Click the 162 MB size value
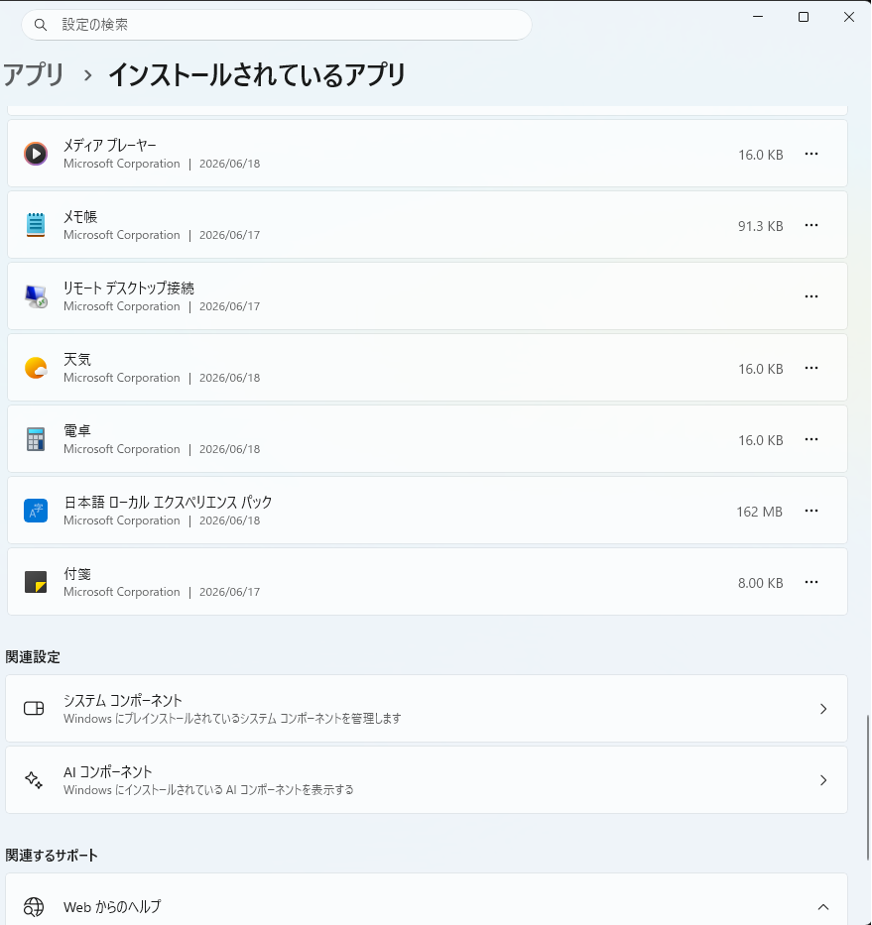The width and height of the screenshot is (872, 925). (x=759, y=512)
